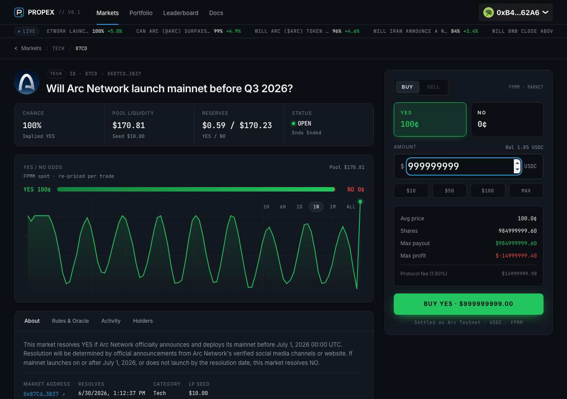Click the Reserves value $0.59 / $170.23
This screenshot has height=399, width=567.
237,125
